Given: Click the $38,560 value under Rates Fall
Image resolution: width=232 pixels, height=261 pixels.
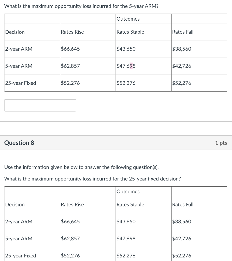Looking at the screenshot, I should pos(182,49).
